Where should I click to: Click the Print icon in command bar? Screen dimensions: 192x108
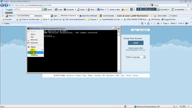pos(158,23)
